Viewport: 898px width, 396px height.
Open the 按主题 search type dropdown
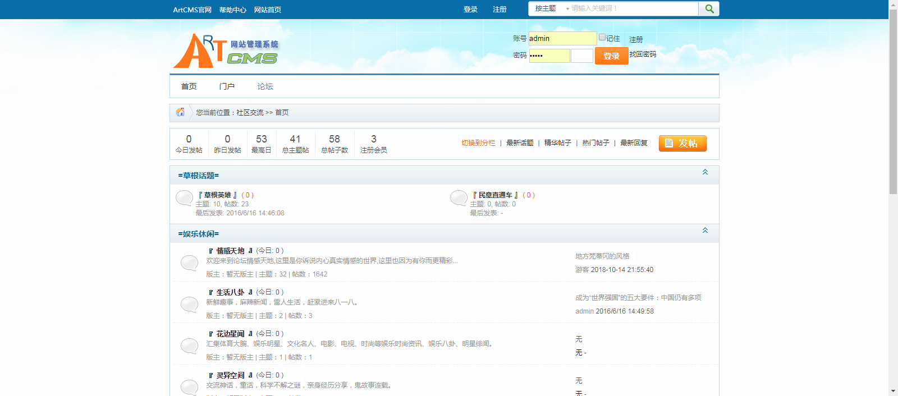pos(551,8)
